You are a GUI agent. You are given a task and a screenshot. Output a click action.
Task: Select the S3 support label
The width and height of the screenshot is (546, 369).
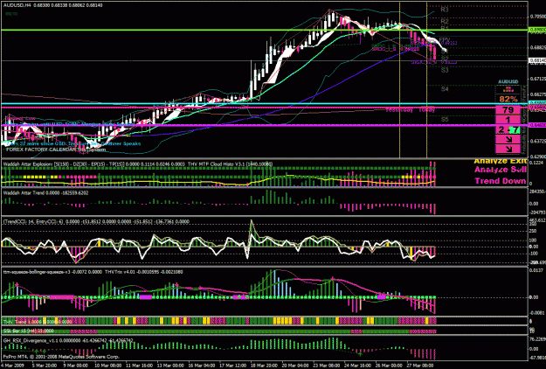[x=445, y=70]
